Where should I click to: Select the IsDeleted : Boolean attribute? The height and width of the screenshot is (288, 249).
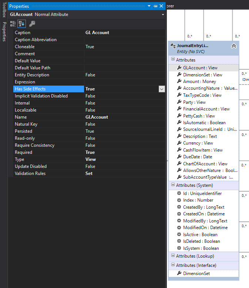tap(204, 241)
